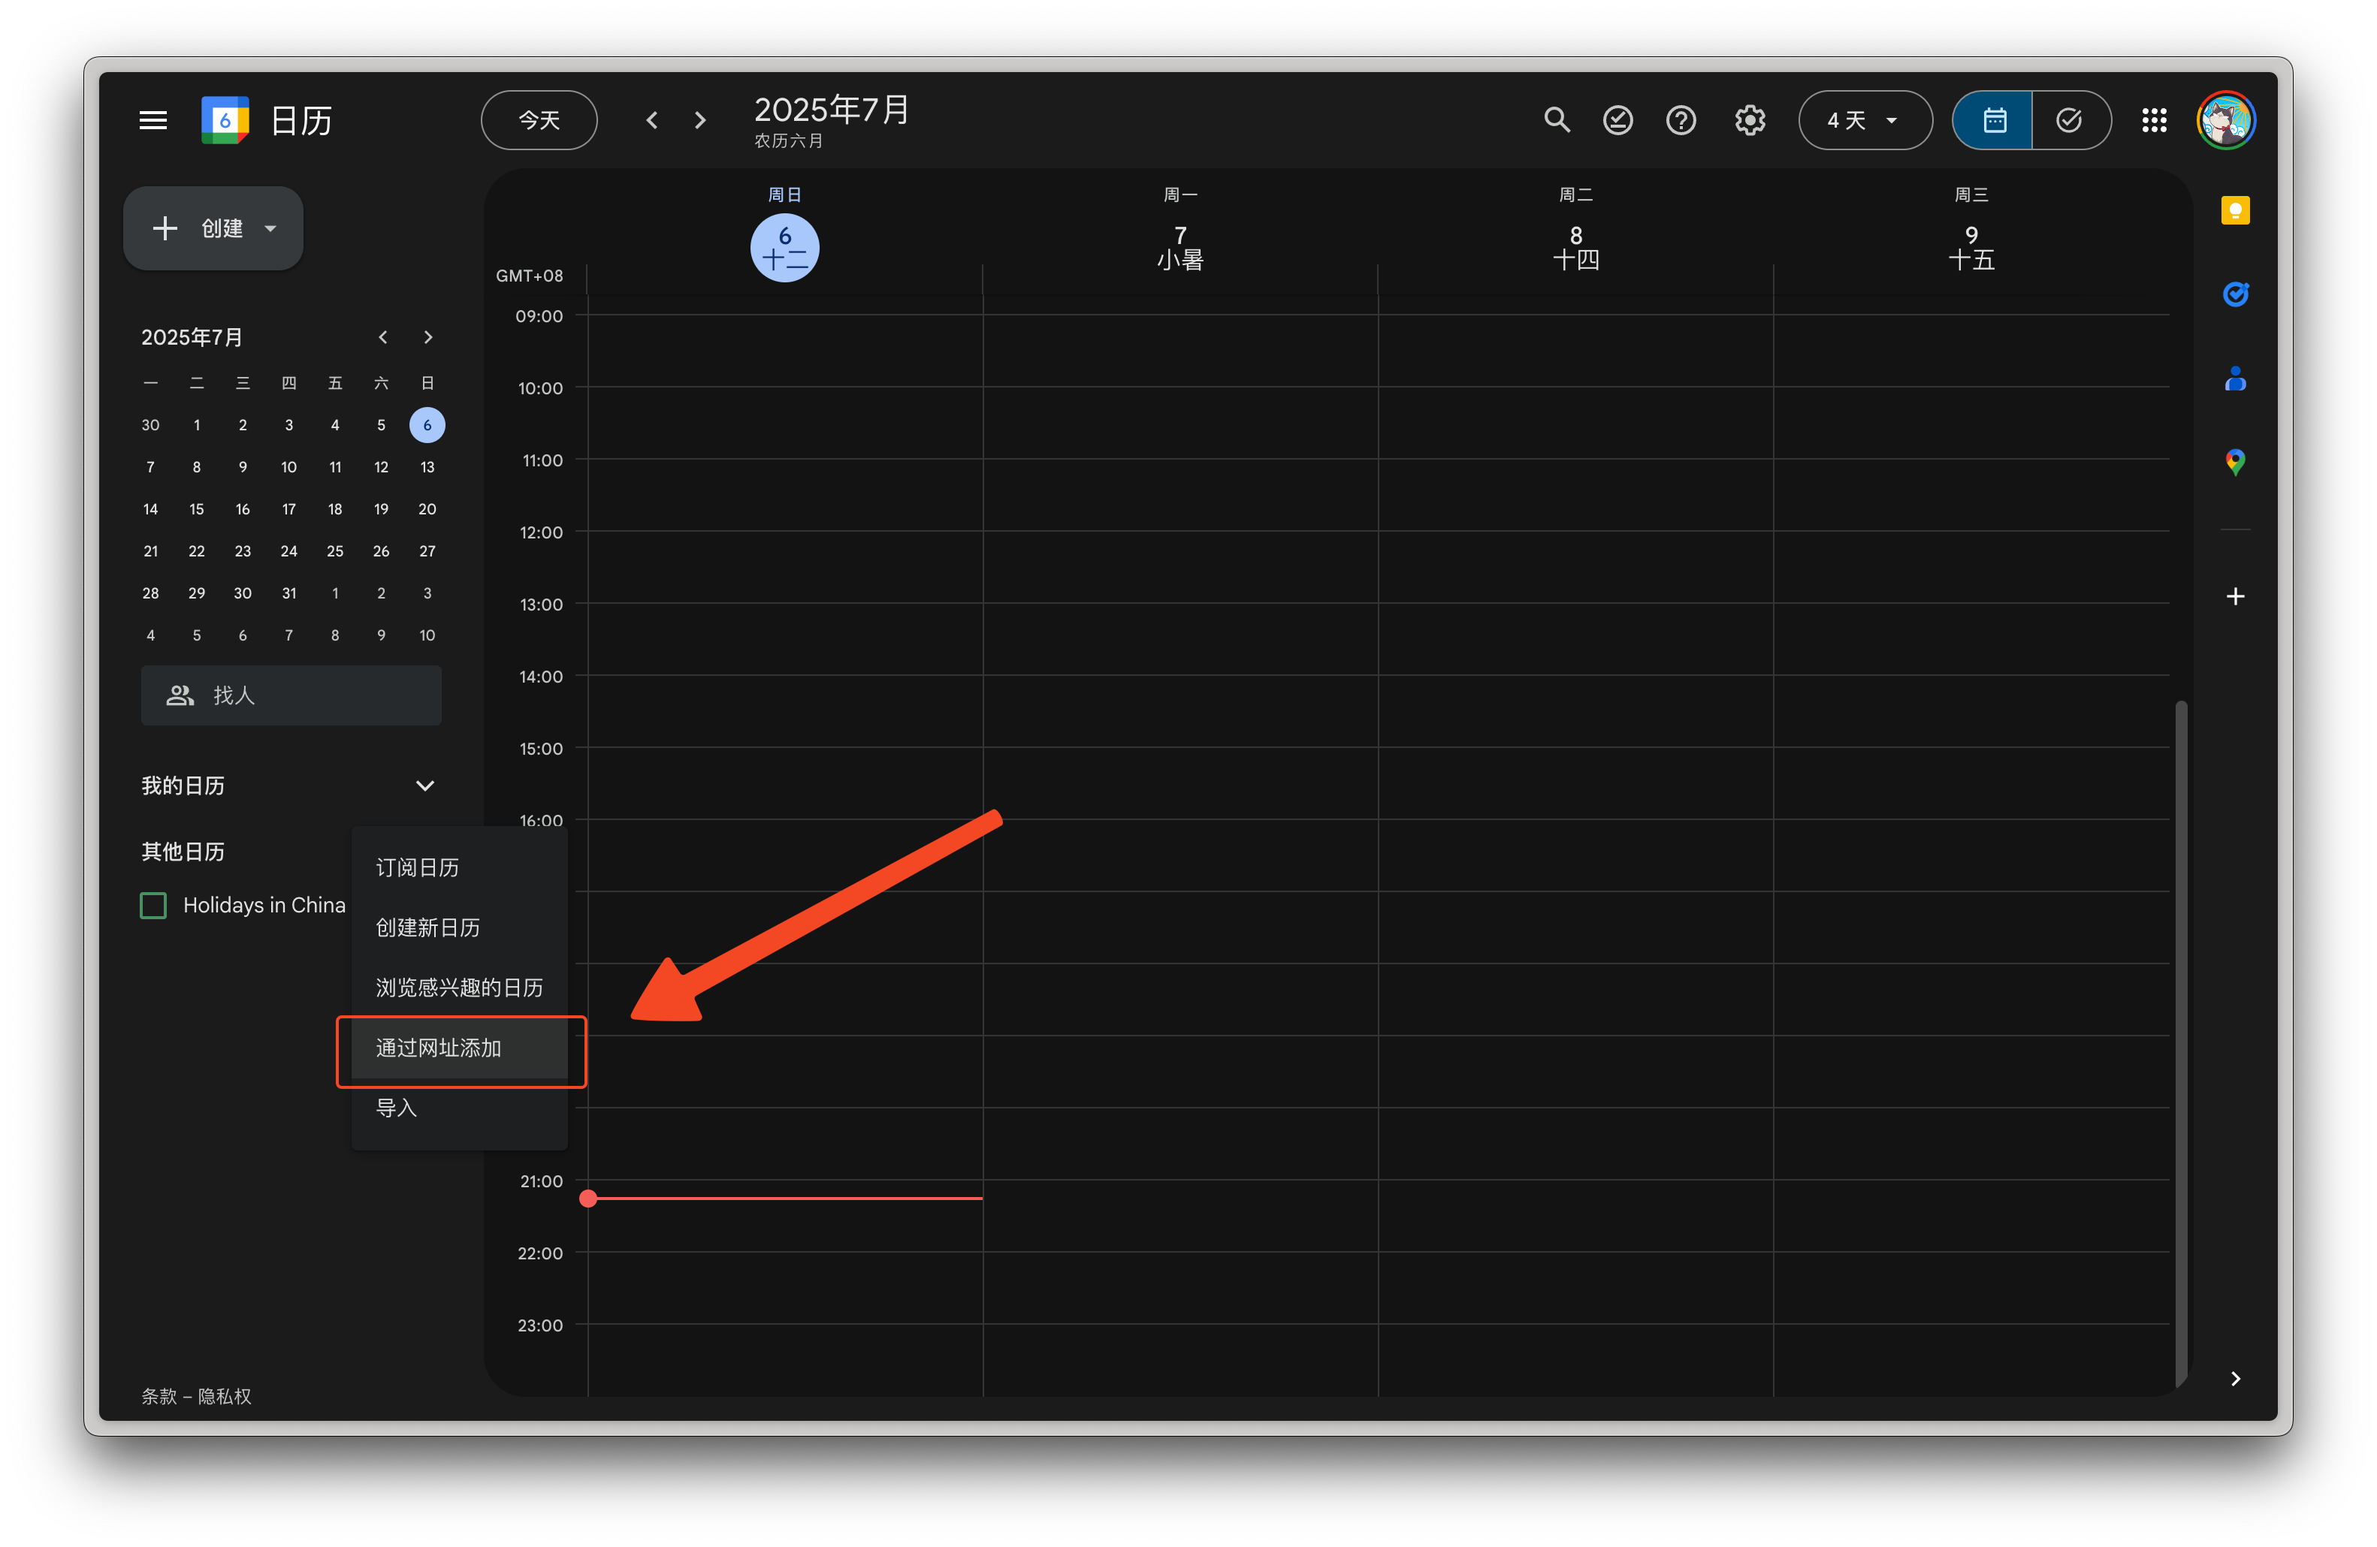The height and width of the screenshot is (1547, 2377).
Task: Switch to the Calendar view toggle
Action: click(1994, 119)
